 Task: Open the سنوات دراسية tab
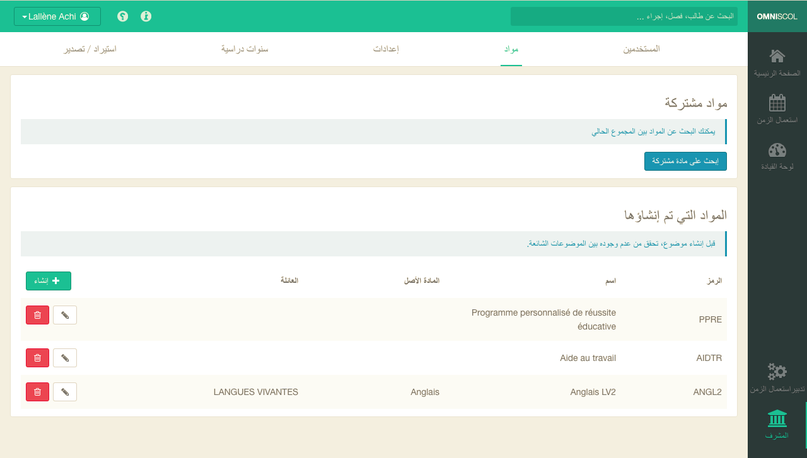(x=245, y=49)
